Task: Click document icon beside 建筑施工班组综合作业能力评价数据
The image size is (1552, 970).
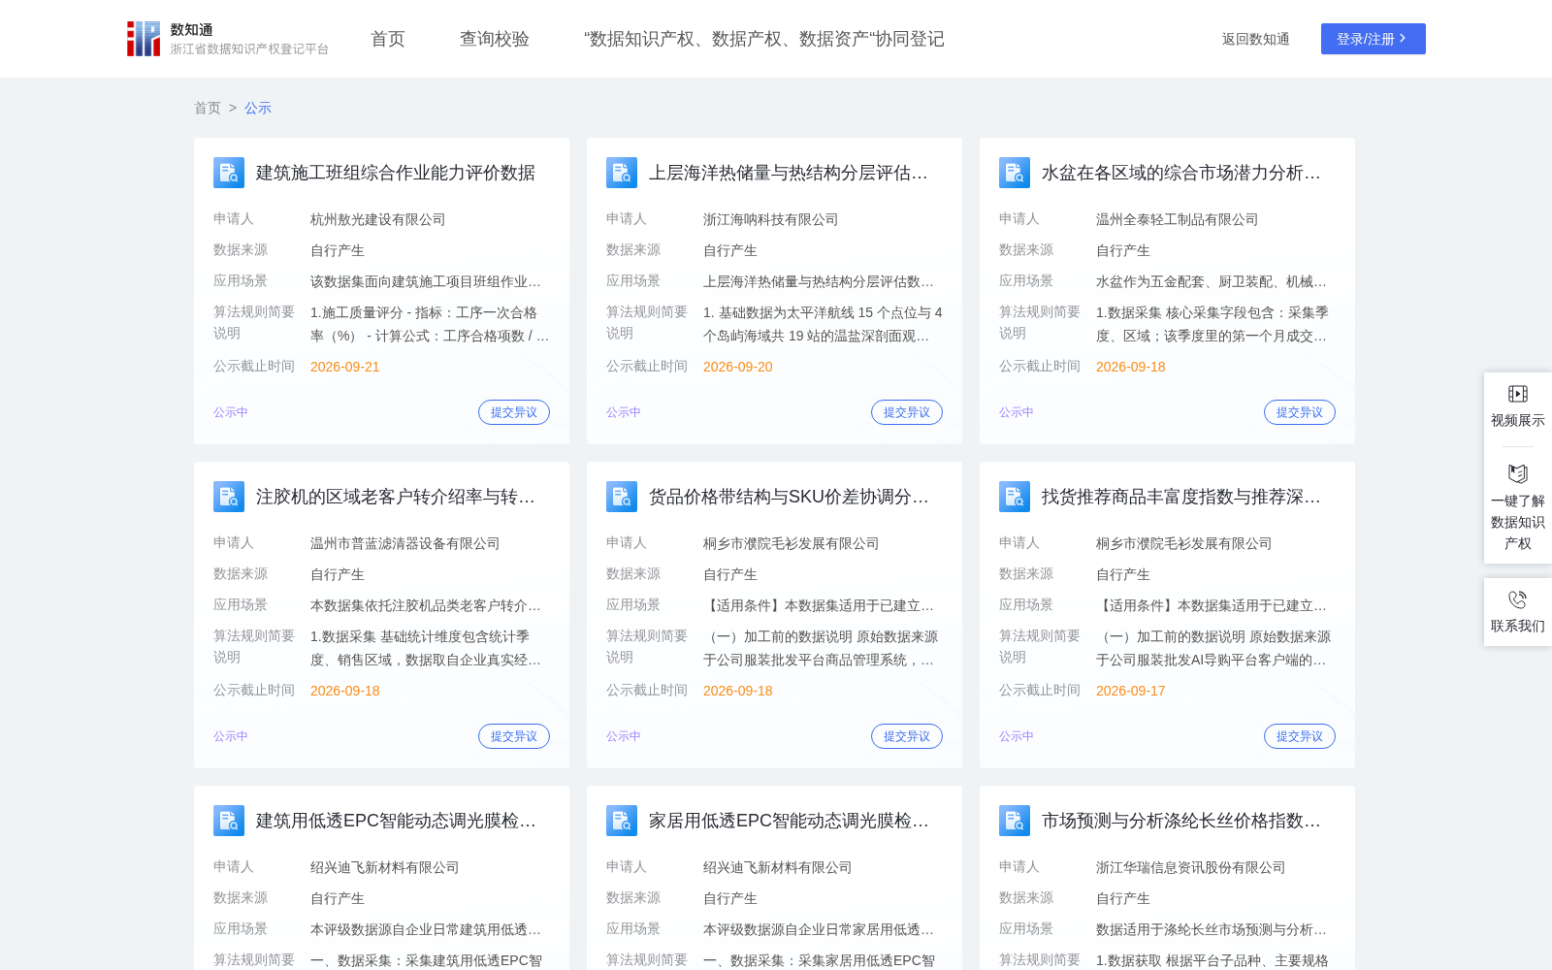Action: pos(229,173)
